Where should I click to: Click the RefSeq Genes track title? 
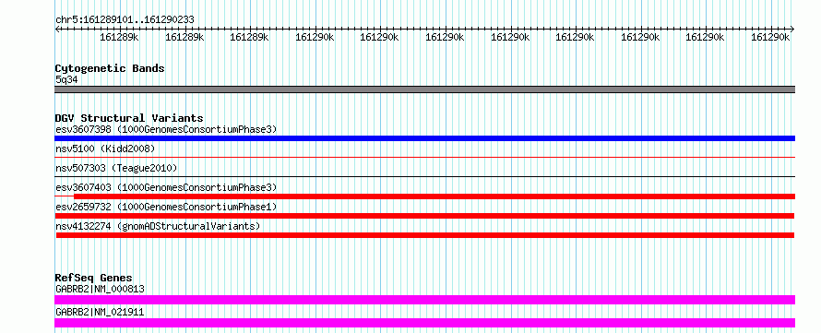click(94, 278)
